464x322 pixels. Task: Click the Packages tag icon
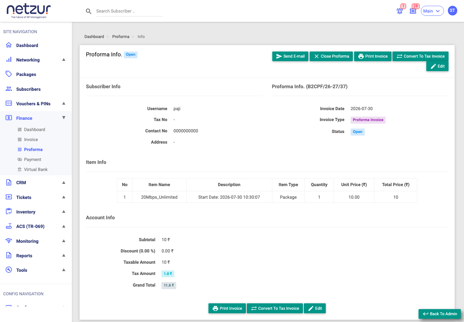(9, 74)
